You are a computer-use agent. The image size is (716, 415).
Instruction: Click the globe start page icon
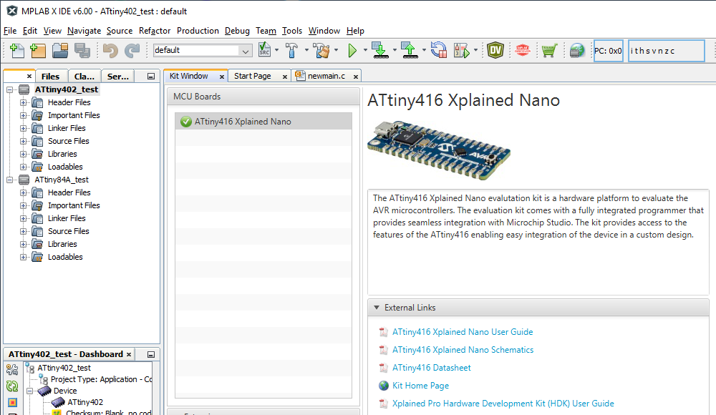(x=577, y=50)
